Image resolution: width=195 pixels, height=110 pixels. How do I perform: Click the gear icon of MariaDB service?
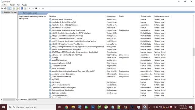tap(50, 57)
